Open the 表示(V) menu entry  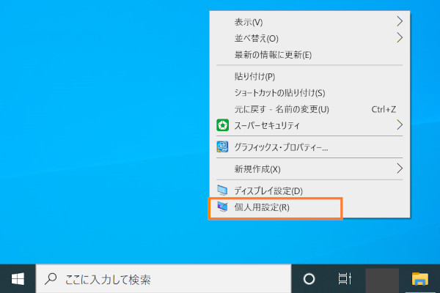[309, 22]
